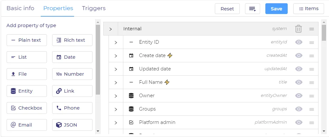Screen dimensions: 329x137
Task: Save the property changes
Action: point(276,9)
